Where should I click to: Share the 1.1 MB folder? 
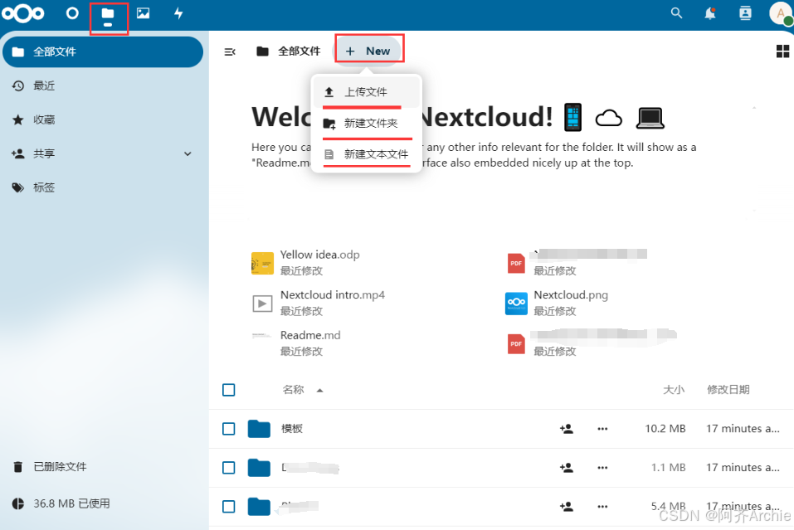pyautogui.click(x=566, y=468)
